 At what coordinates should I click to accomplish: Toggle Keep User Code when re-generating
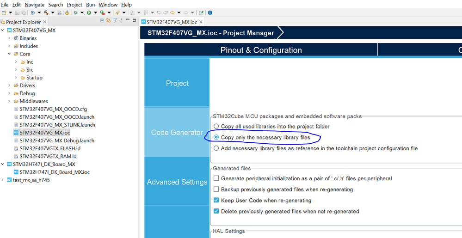(216, 200)
